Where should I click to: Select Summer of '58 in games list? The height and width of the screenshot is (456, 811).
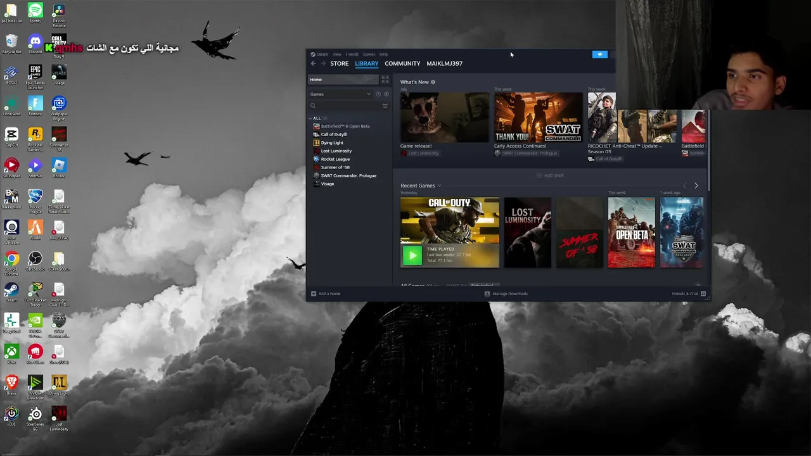[x=335, y=167]
